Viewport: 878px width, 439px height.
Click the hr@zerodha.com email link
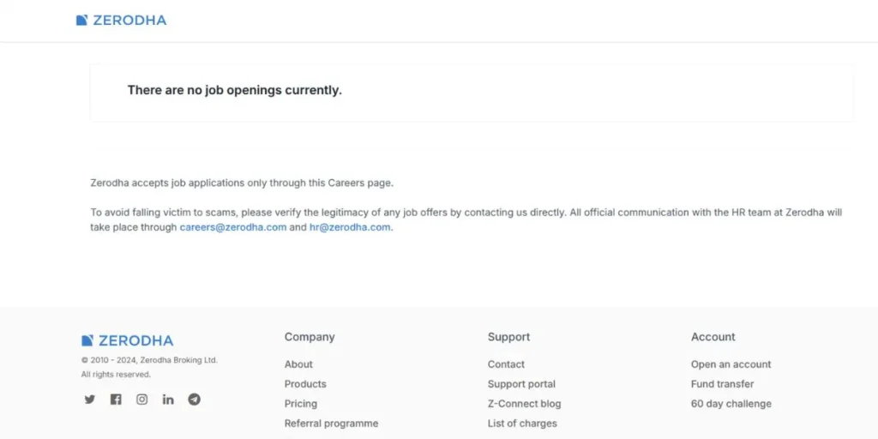[350, 227]
